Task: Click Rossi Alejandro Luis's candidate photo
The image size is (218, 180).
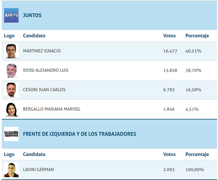Action: (11, 71)
